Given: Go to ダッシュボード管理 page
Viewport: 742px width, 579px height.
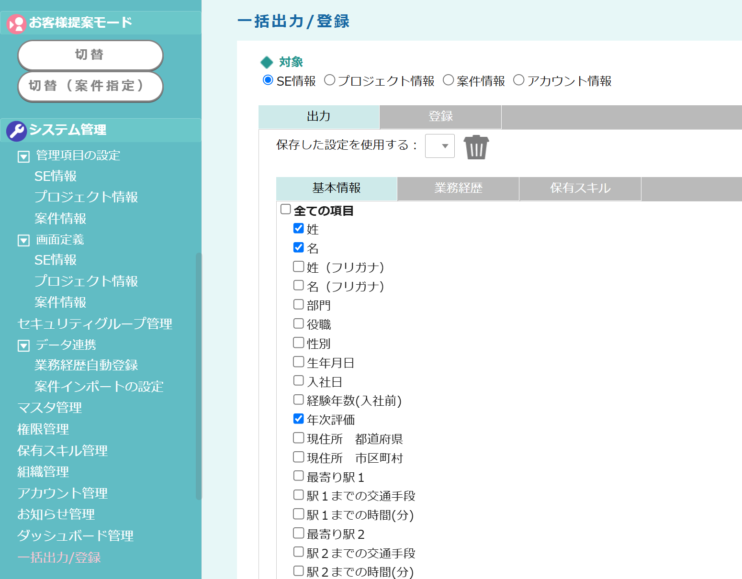Looking at the screenshot, I should coord(75,536).
